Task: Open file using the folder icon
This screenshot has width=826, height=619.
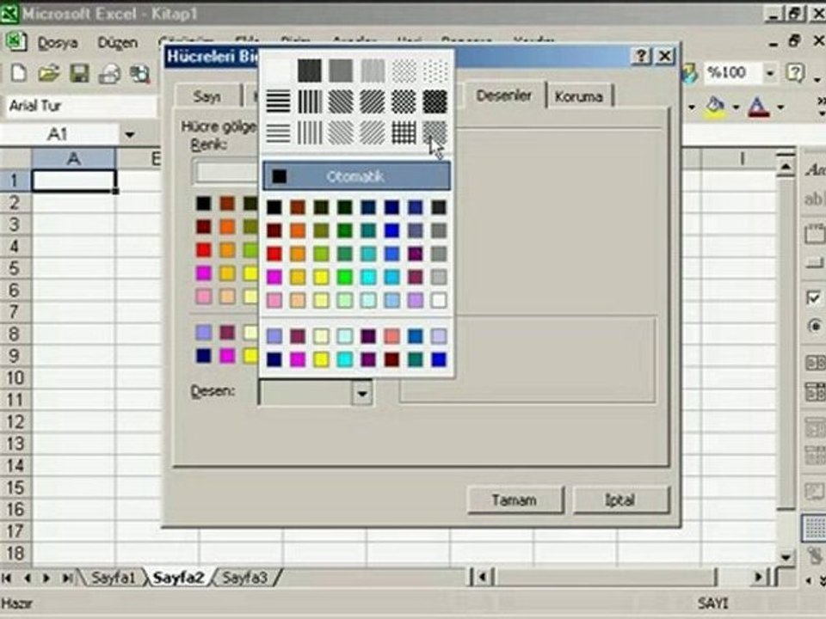Action: point(49,73)
